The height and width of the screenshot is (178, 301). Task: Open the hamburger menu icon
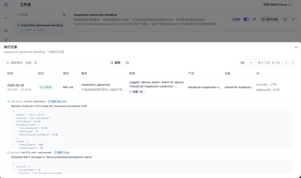[x=6, y=5]
